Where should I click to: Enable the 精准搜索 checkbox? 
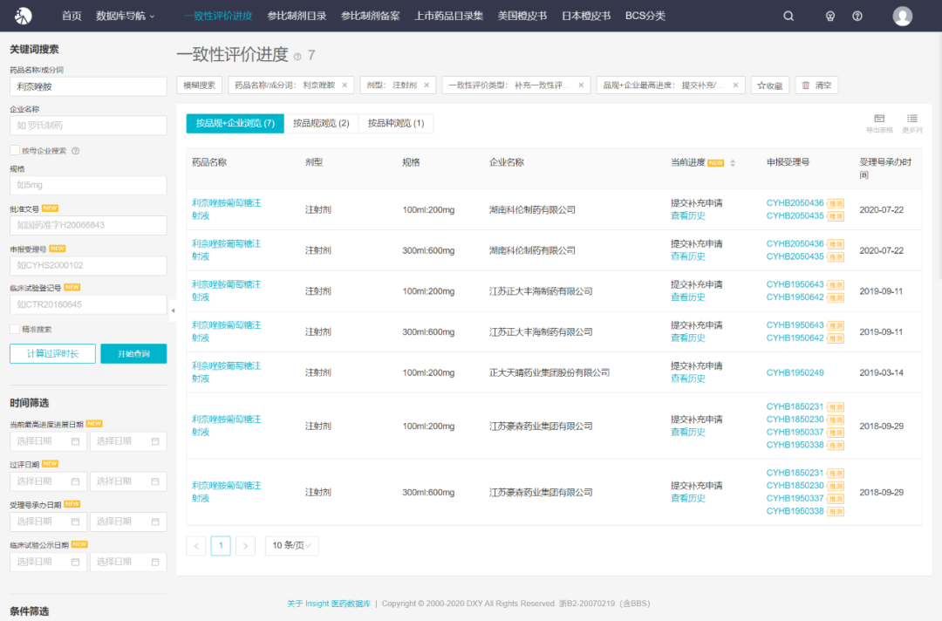point(15,329)
